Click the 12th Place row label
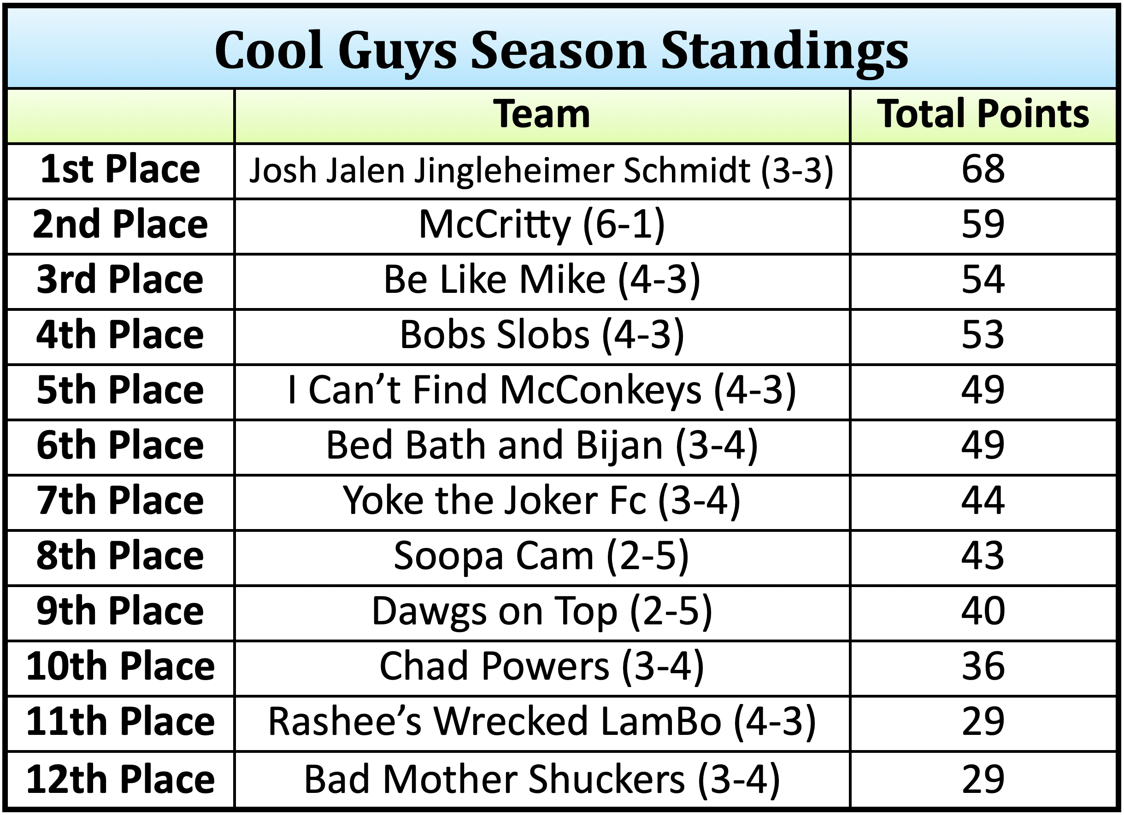The height and width of the screenshot is (815, 1124). [x=120, y=780]
